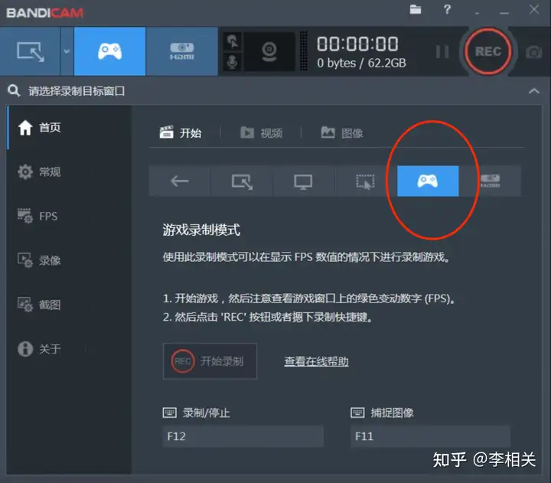Image resolution: width=551 pixels, height=483 pixels.
Task: Click the 请选择录制目标窗口 prompt text
Action: pyautogui.click(x=77, y=91)
